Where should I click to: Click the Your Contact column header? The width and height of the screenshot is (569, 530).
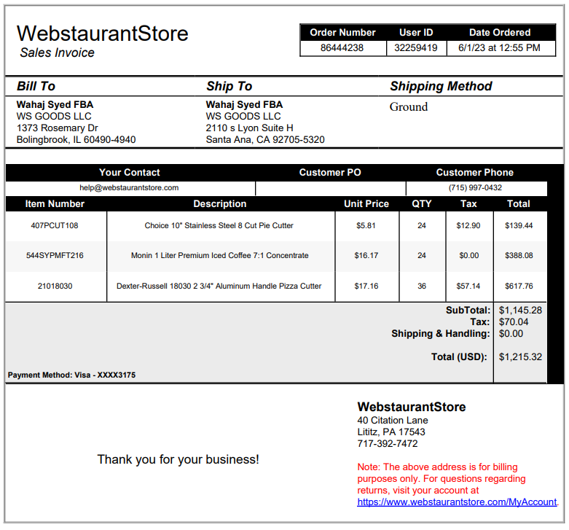130,173
